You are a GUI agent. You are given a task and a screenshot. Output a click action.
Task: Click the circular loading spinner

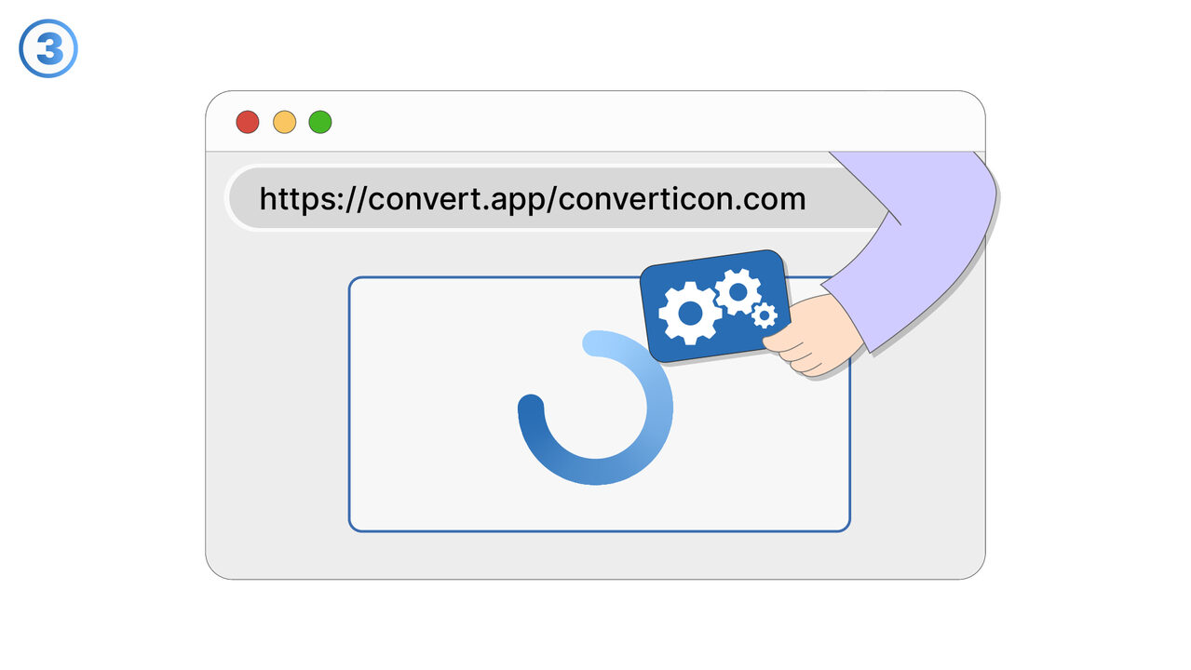coord(595,408)
